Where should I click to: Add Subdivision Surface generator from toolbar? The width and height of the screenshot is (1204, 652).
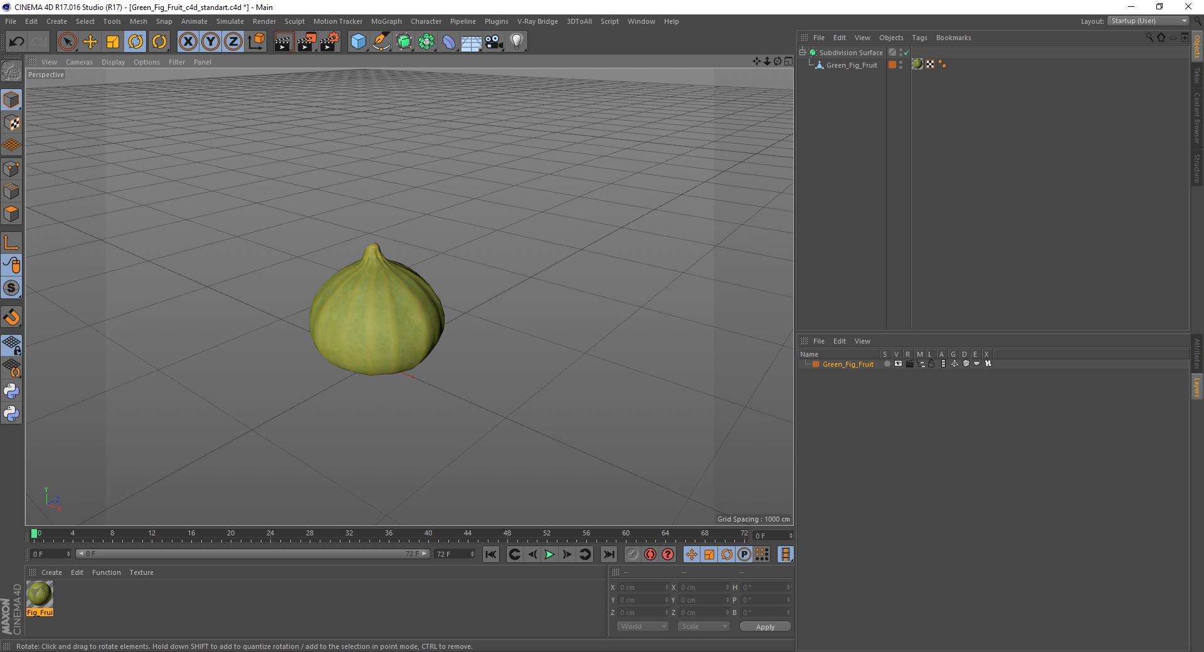404,42
